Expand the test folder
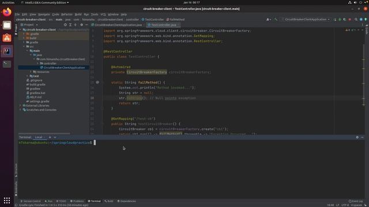 (x=27, y=76)
